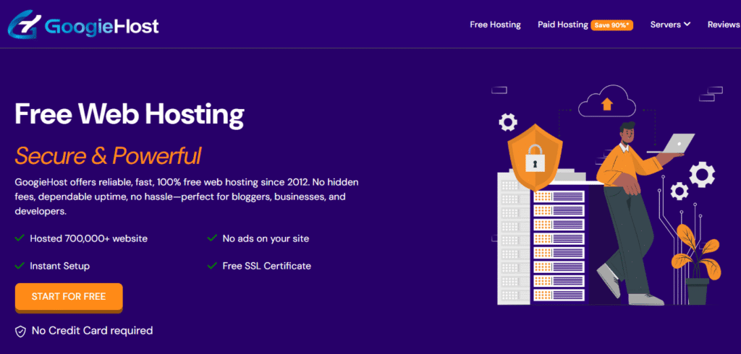The height and width of the screenshot is (354, 741).
Task: Go to the Reviews page
Action: (723, 25)
